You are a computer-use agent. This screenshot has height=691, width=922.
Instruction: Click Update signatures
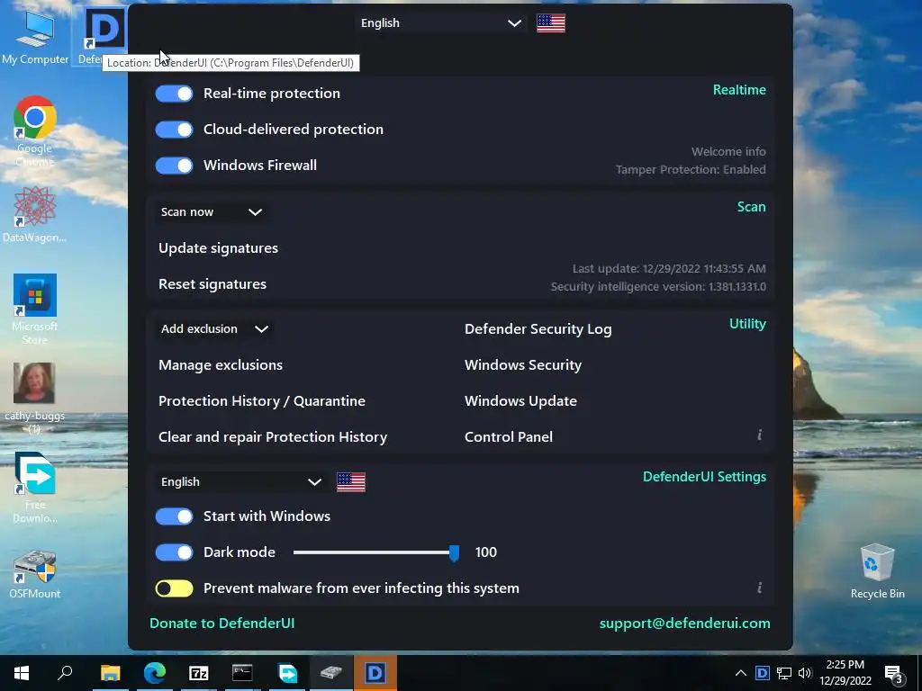(x=218, y=248)
